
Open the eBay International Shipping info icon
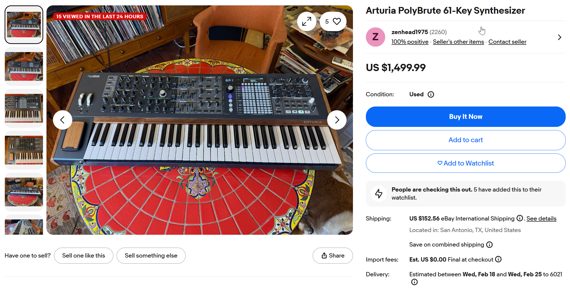tap(520, 218)
